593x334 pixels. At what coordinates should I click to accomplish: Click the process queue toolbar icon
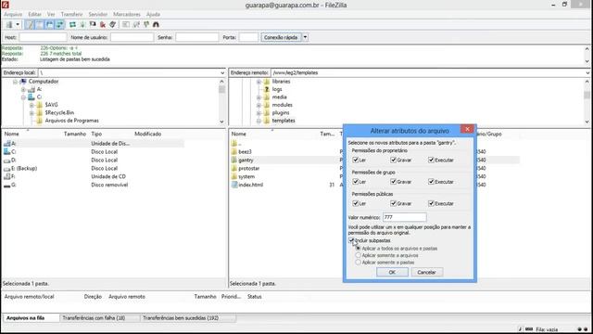point(82,25)
